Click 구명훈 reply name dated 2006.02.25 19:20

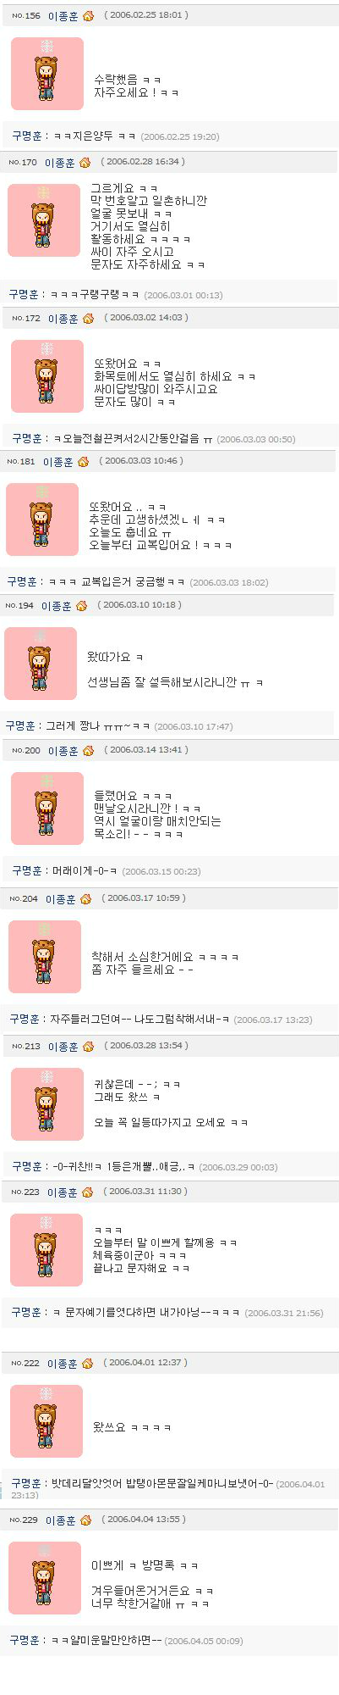click(x=28, y=136)
